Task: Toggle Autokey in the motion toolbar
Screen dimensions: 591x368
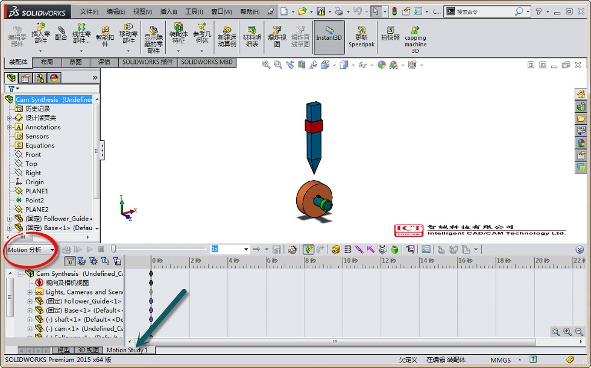Action: [308, 249]
